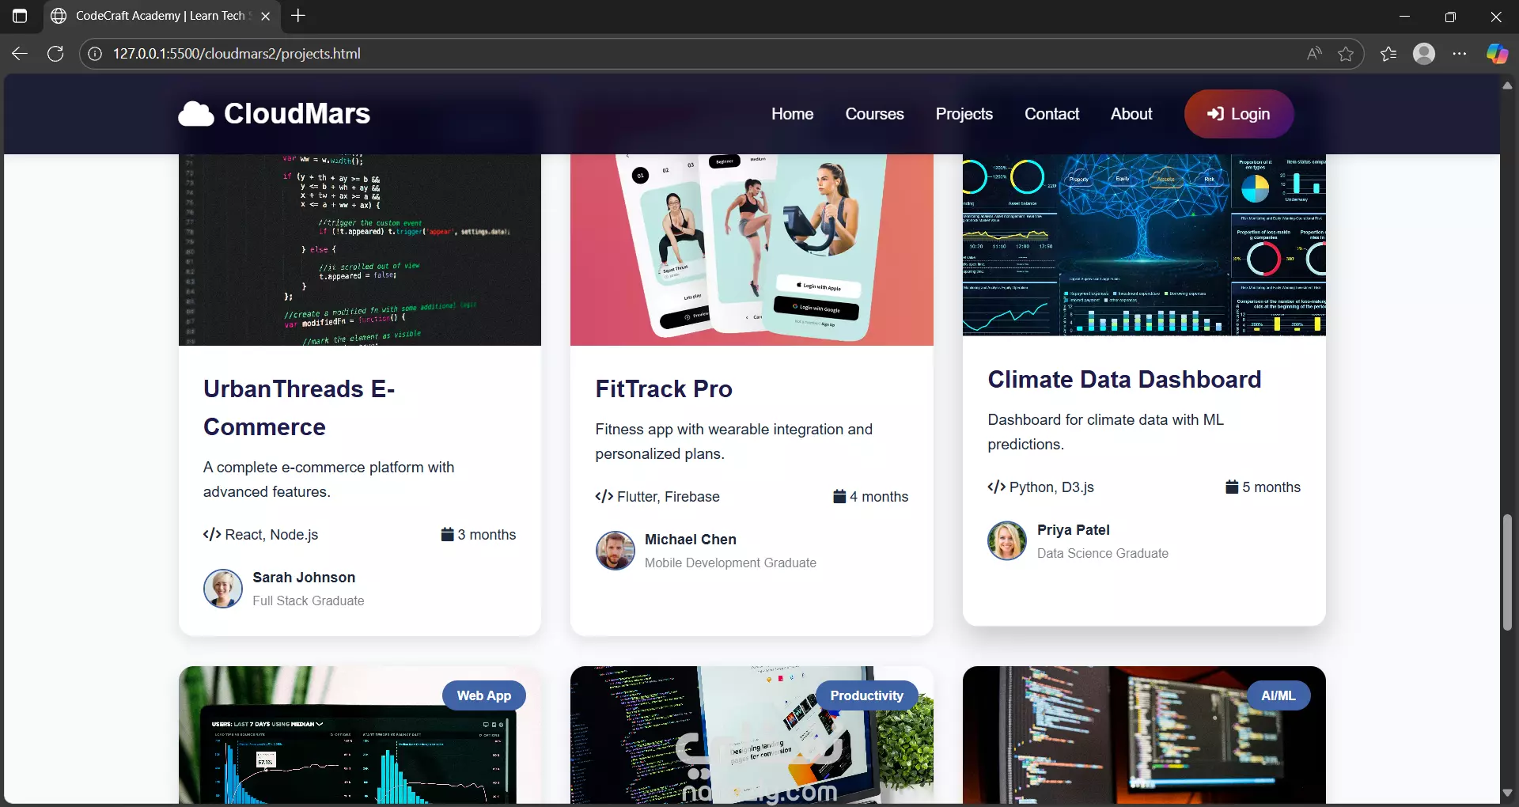Click Sarah Johnson's avatar photo
The image size is (1519, 807).
(223, 589)
